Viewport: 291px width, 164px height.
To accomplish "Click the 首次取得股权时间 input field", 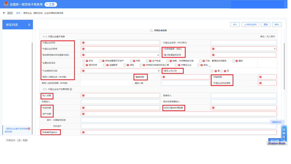I will point(243,55).
